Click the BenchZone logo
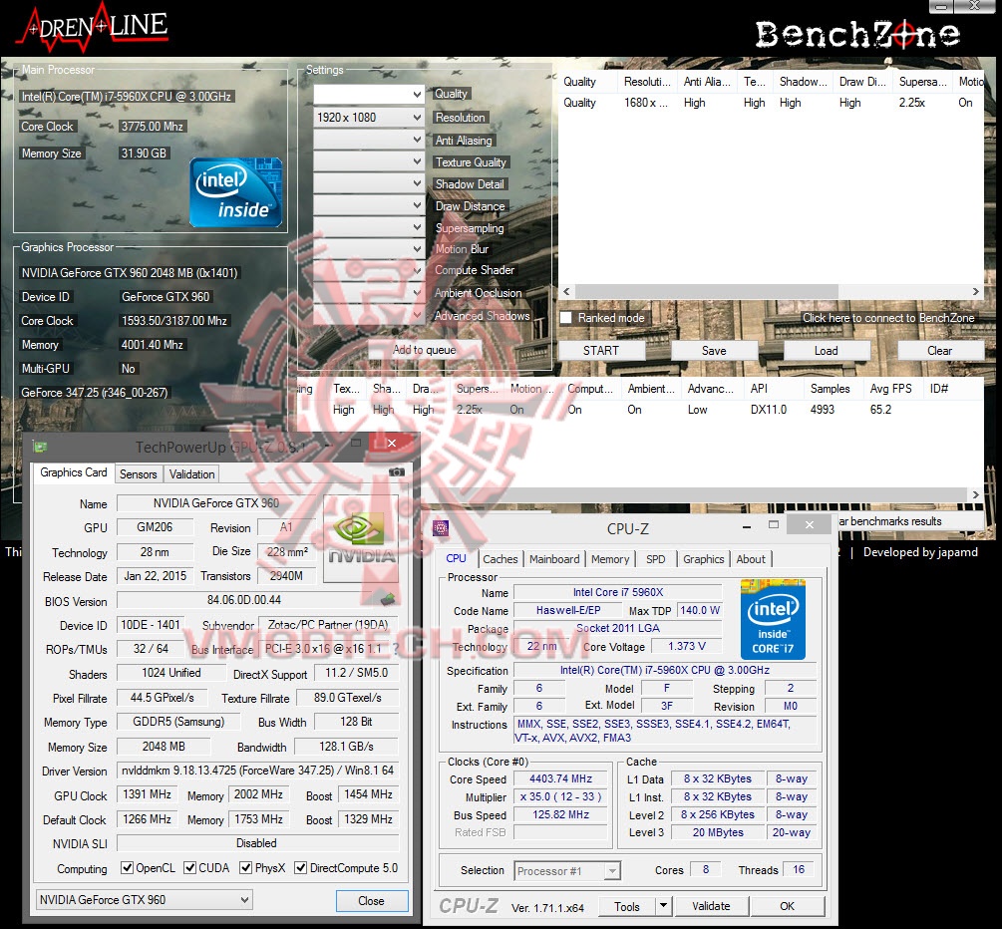This screenshot has width=1002, height=929. tap(857, 33)
